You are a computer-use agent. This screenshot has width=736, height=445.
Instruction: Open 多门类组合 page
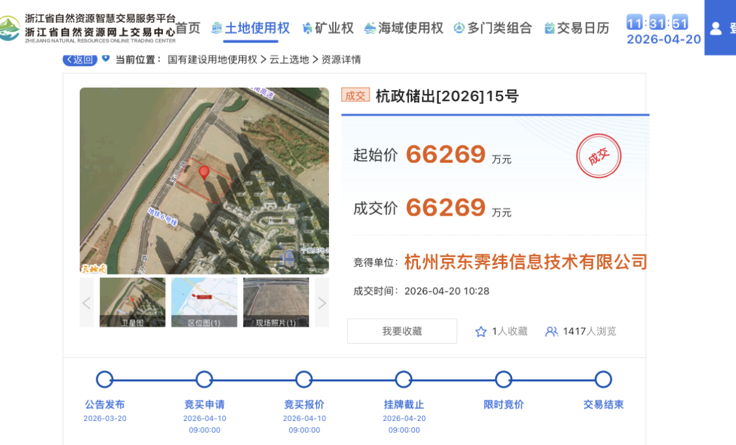coord(493,28)
